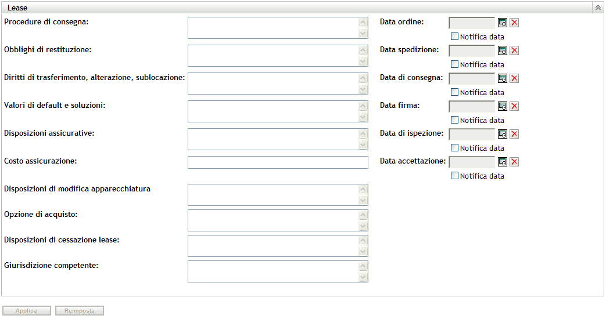Select the Data di consegna date field

[x=472, y=78]
